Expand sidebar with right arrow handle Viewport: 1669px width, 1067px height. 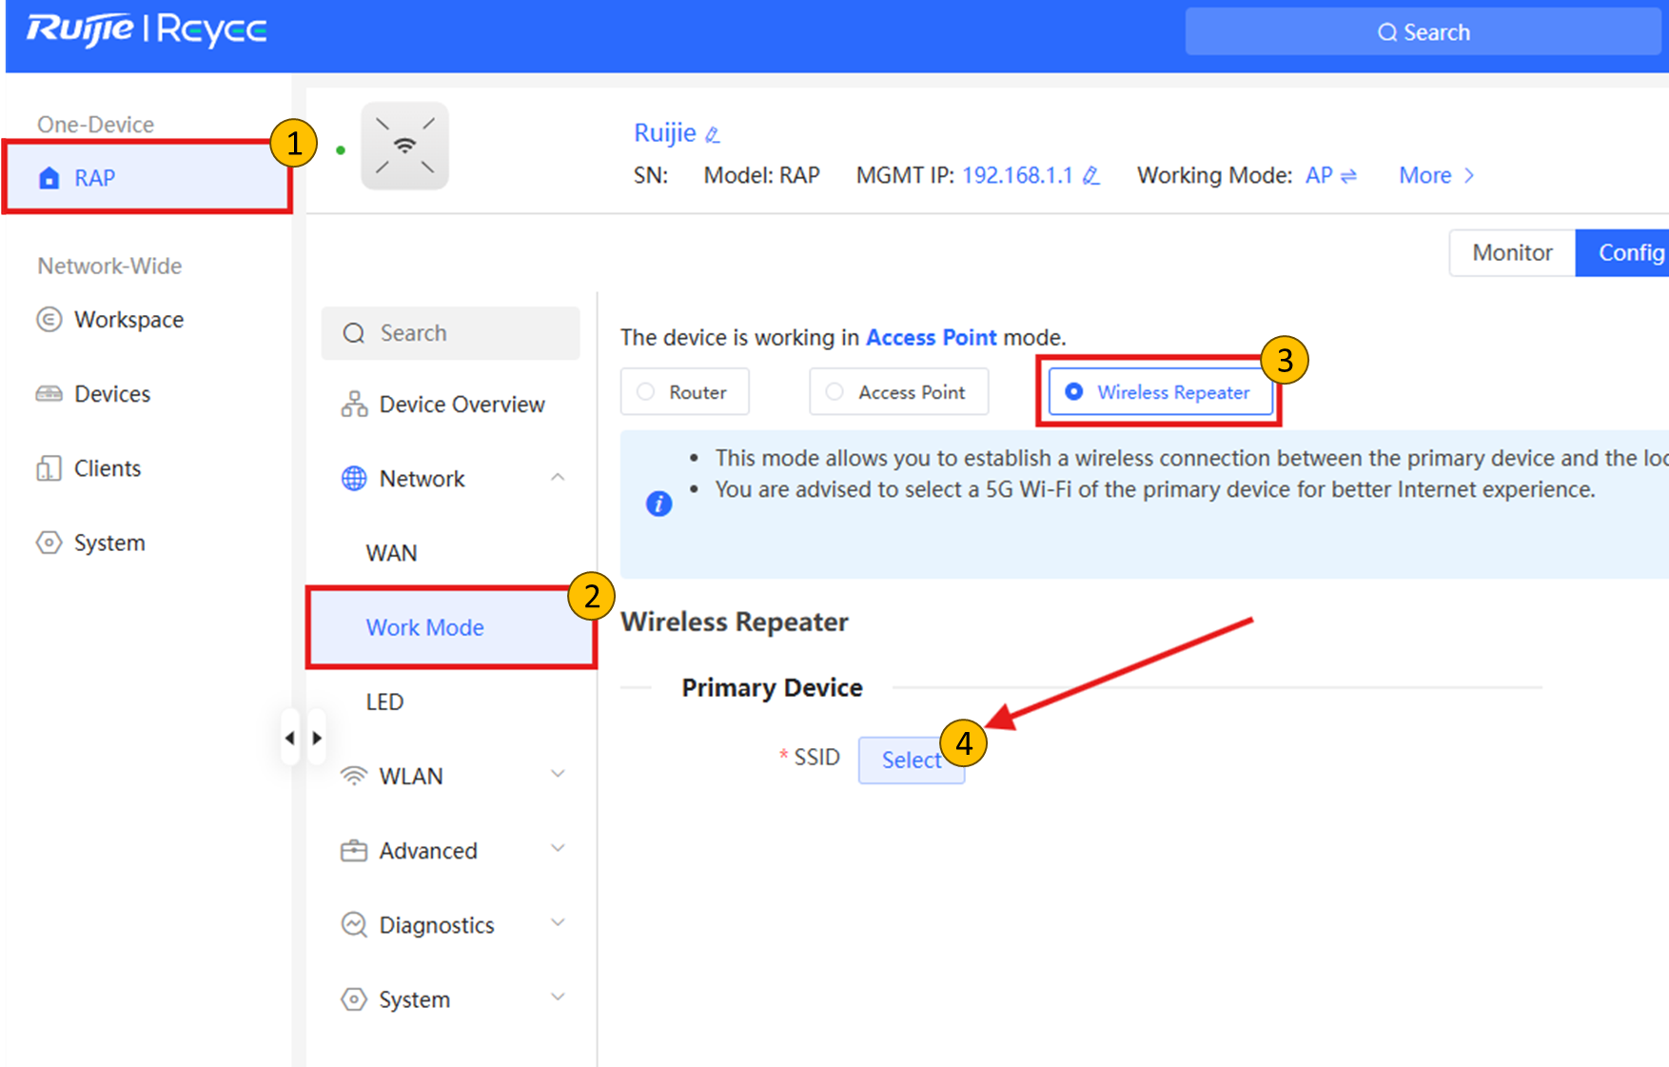tap(317, 738)
